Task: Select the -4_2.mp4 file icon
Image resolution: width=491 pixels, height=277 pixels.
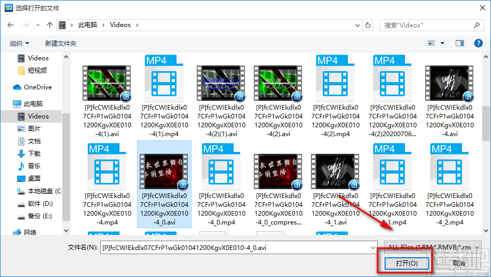Action: coord(449,166)
